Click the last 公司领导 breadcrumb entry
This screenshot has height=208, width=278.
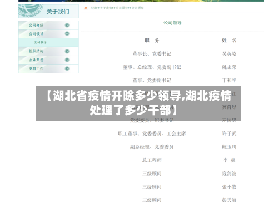click(x=138, y=8)
